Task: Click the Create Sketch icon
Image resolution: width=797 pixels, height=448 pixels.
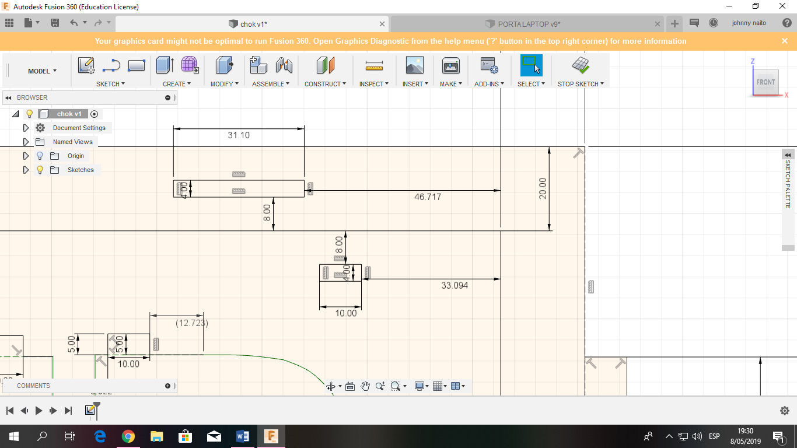Action: coord(86,65)
